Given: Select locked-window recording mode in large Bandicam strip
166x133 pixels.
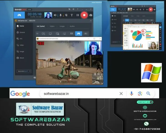Looking at the screenshot, I should 57,34.
